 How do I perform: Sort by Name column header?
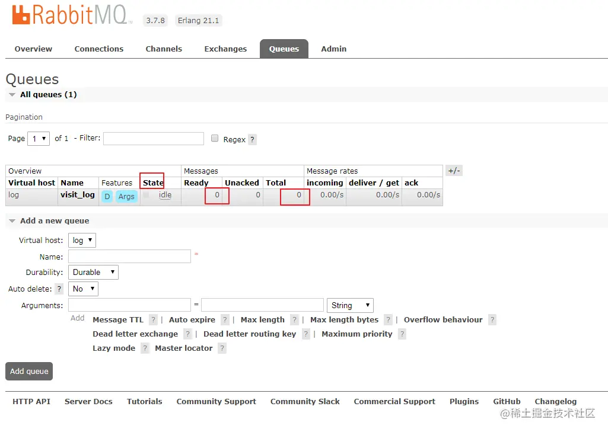(x=72, y=183)
